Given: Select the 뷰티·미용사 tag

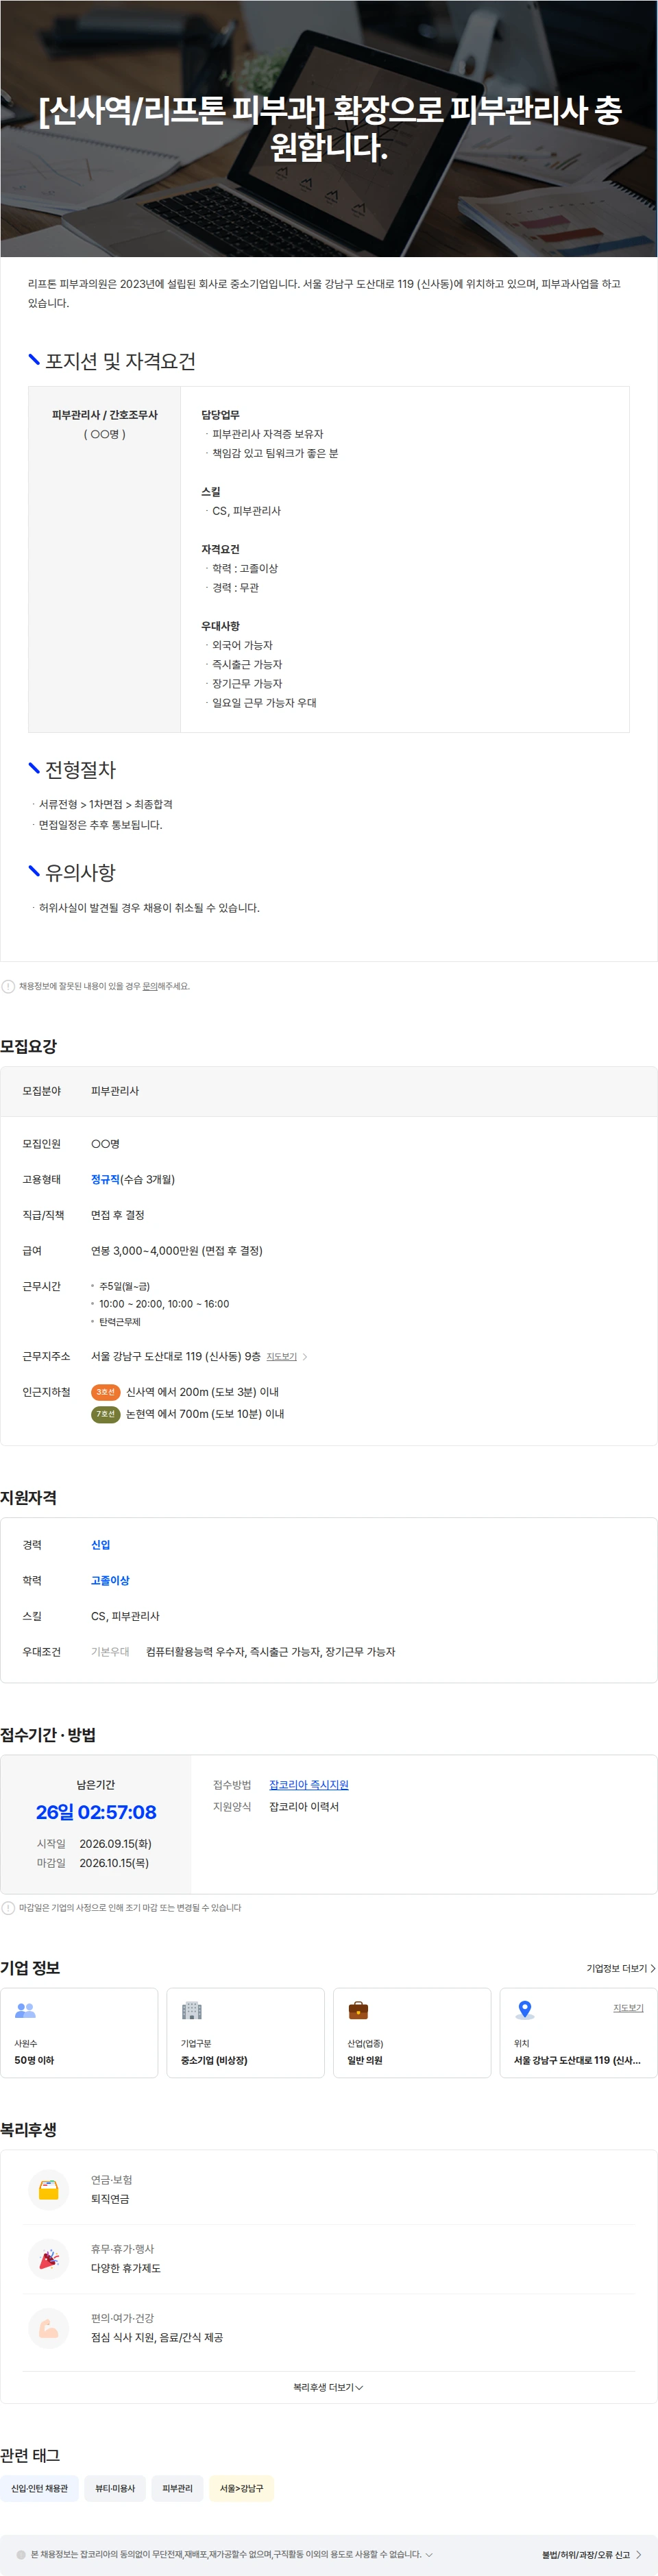Looking at the screenshot, I should coord(115,2488).
